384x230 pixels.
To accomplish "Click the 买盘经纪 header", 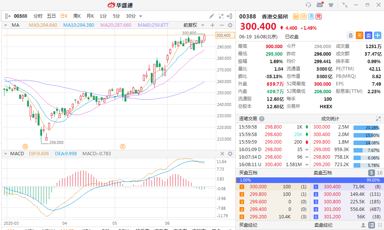I will [x=248, y=225].
